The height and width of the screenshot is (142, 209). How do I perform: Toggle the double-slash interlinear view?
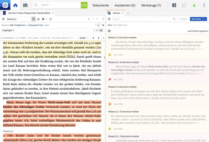51,19
